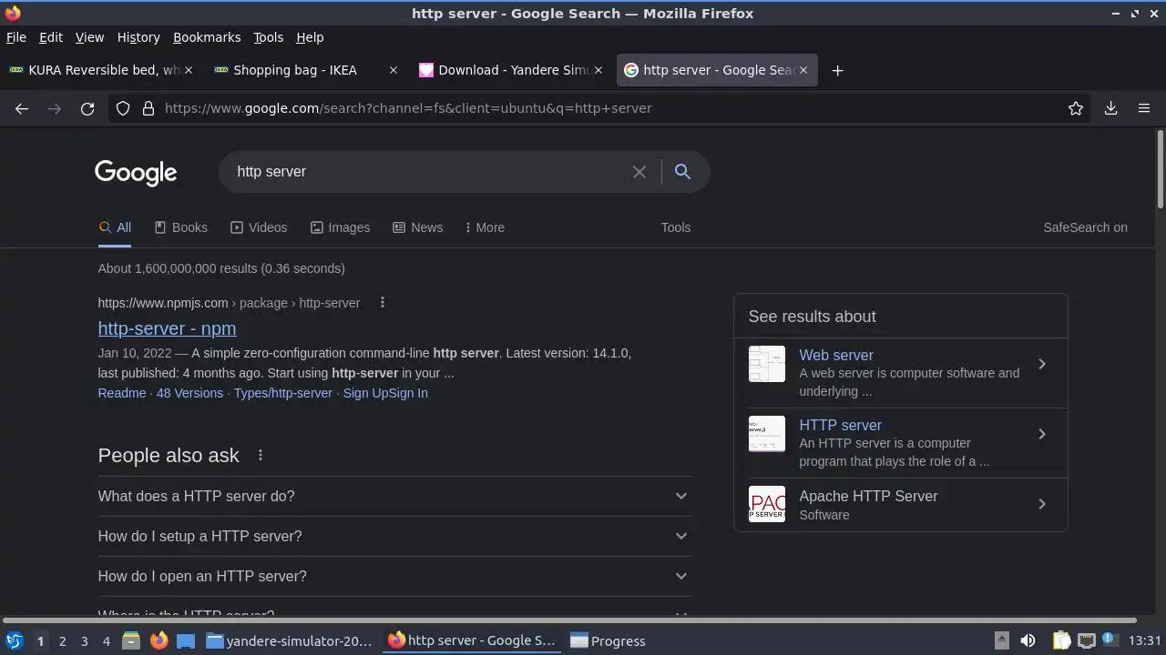
Task: Close the http server Google Search tab
Action: (x=803, y=70)
